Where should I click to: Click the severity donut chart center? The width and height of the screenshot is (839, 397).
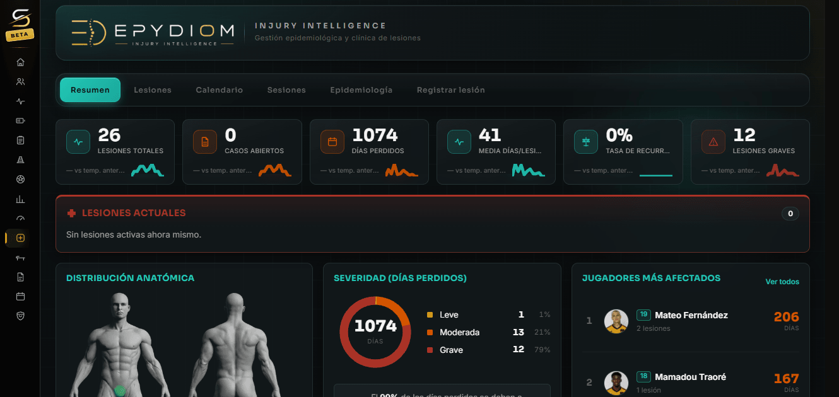(375, 331)
